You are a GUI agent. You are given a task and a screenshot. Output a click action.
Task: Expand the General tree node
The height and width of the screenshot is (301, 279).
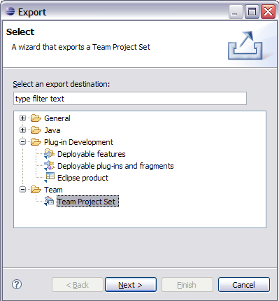coord(22,118)
